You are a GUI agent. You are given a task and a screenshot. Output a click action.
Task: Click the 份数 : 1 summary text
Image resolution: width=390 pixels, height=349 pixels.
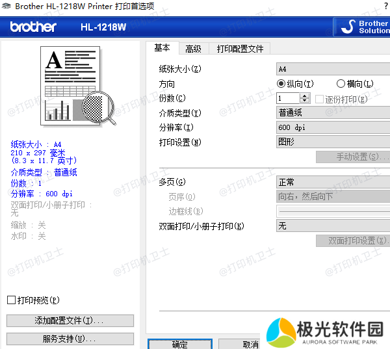[x=26, y=183]
